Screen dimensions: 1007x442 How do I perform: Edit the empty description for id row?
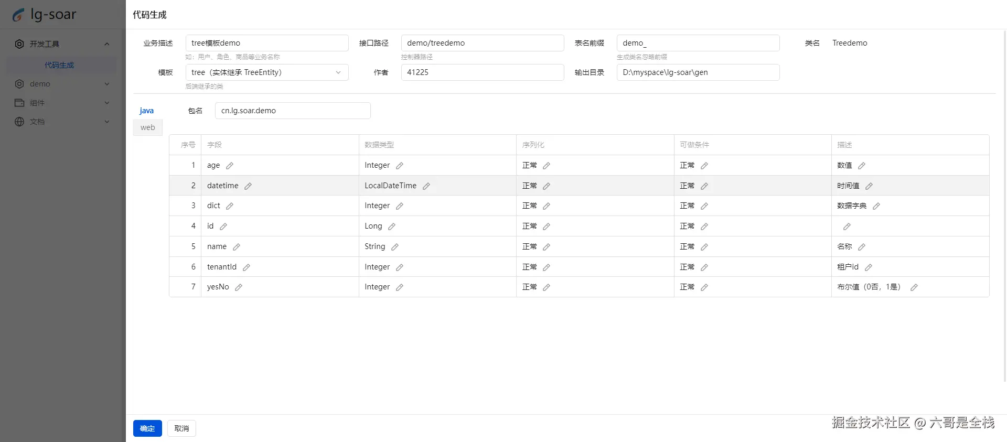[847, 227]
